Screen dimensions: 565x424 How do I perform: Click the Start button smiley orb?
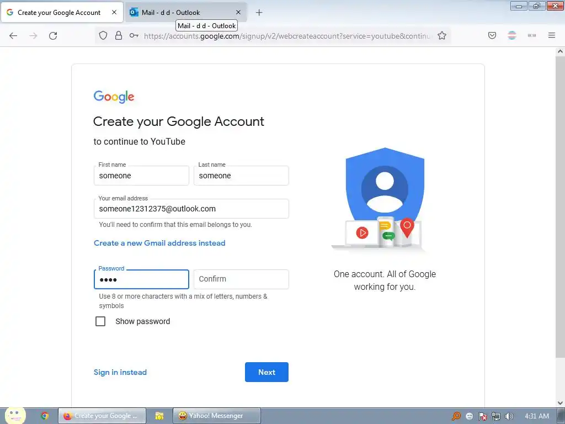(x=15, y=415)
